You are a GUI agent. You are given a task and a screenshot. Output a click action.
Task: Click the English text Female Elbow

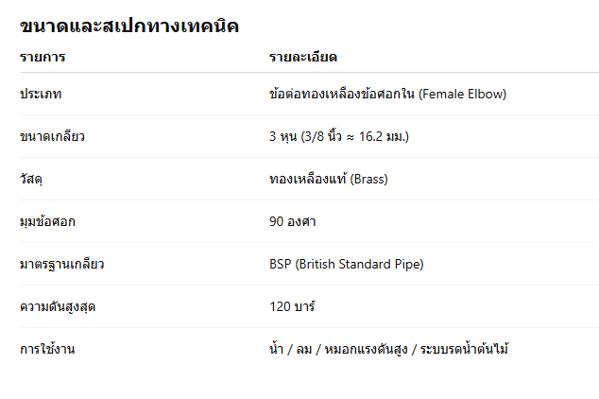(463, 95)
